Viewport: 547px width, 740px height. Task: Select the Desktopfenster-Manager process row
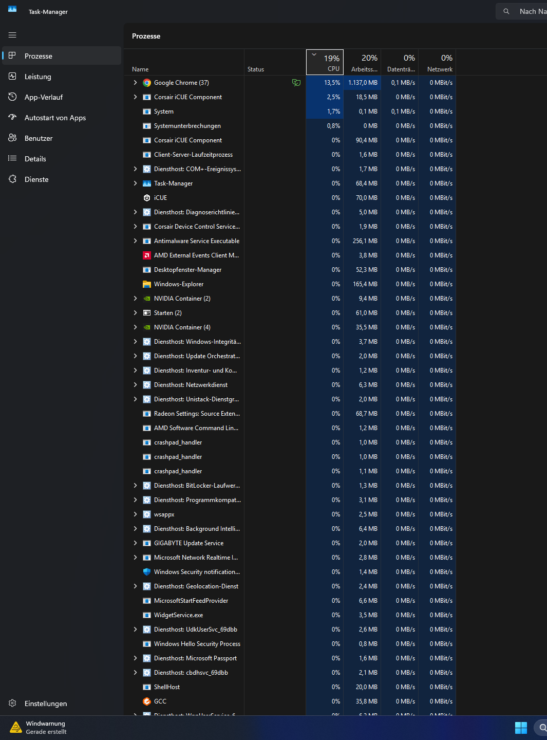click(x=290, y=270)
